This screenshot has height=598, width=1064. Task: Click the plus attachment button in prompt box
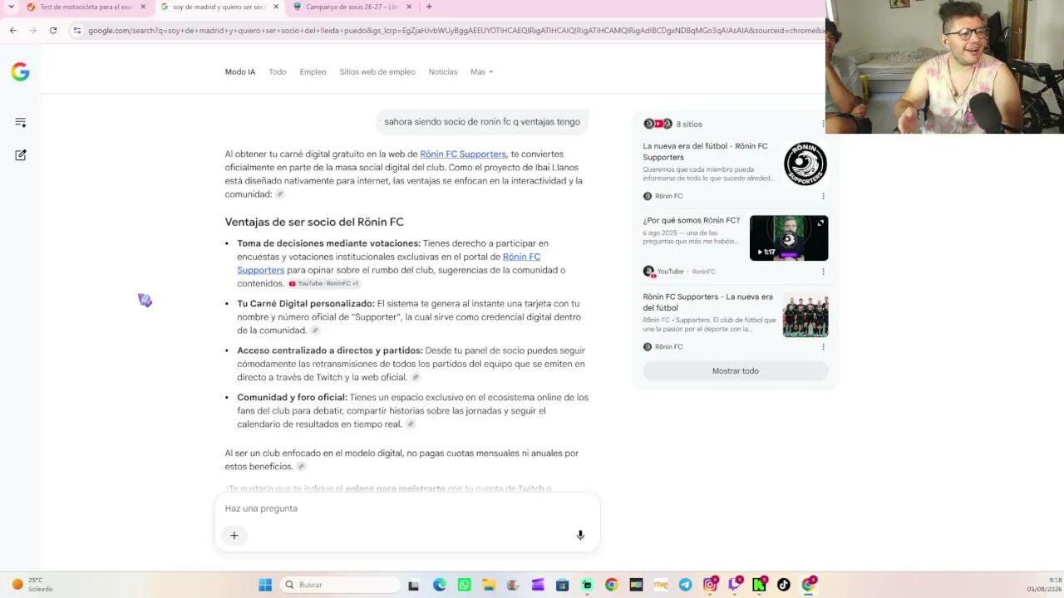234,536
